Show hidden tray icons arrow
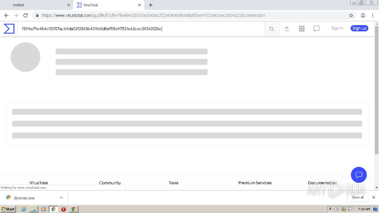Viewport: 379px width, 213px height. (x=330, y=209)
